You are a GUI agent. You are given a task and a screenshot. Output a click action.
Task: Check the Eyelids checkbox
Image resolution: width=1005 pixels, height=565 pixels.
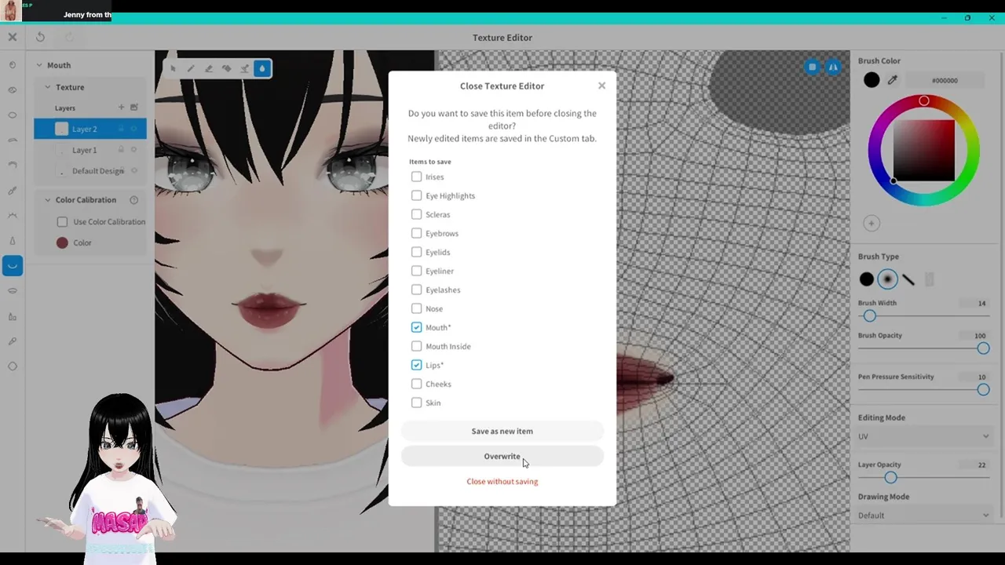416,252
